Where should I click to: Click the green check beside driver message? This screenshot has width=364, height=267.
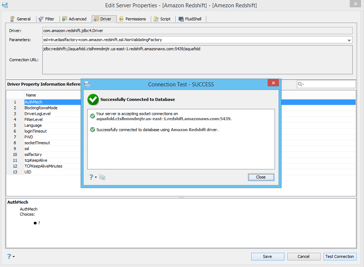pos(92,129)
